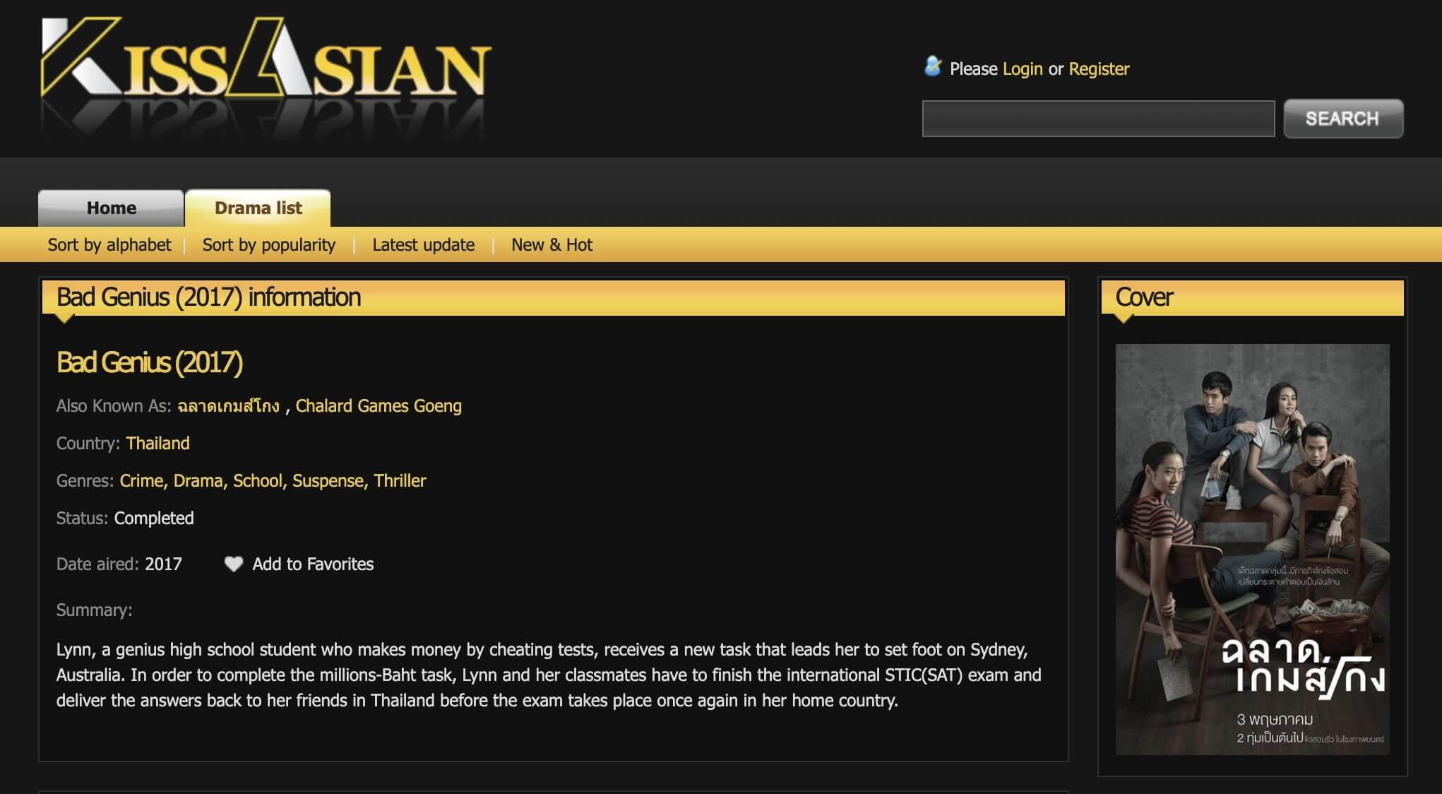Open the Login link
1442x794 pixels.
tap(1022, 69)
